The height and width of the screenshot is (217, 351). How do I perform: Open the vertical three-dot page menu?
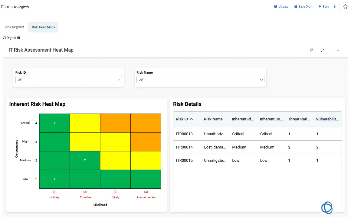[x=335, y=6]
